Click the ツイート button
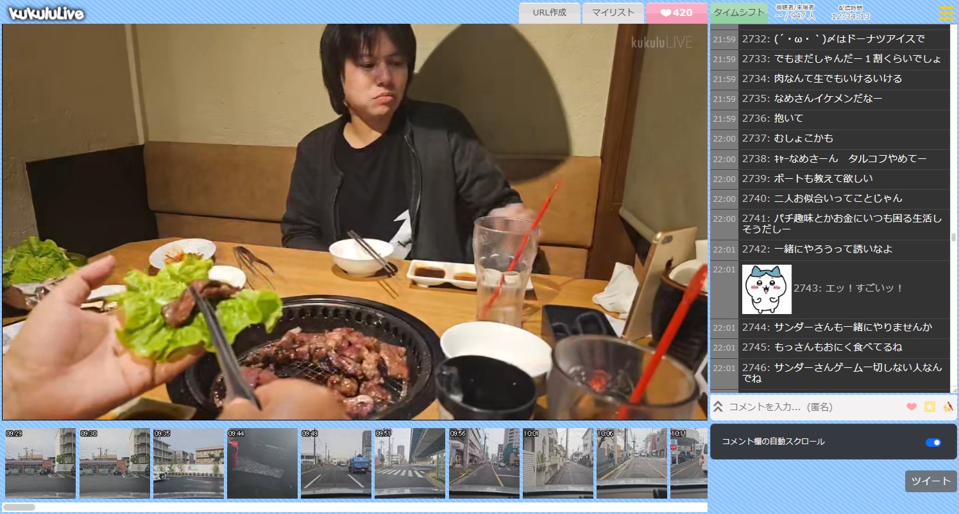Viewport: 959px width, 514px height. point(930,481)
